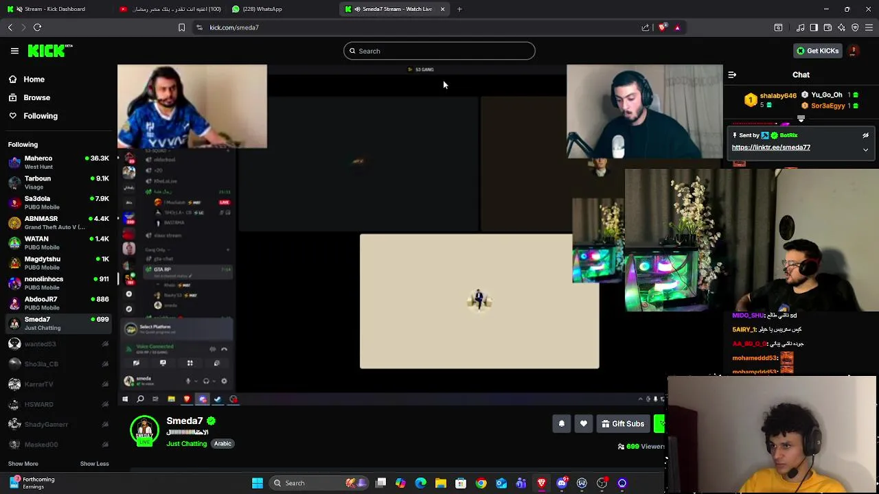Open the Kick hamburger menu
879x494 pixels.
pyautogui.click(x=14, y=51)
